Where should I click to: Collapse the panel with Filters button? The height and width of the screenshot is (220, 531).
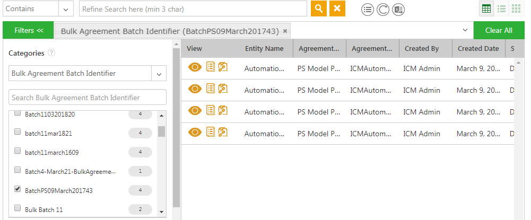coord(28,30)
